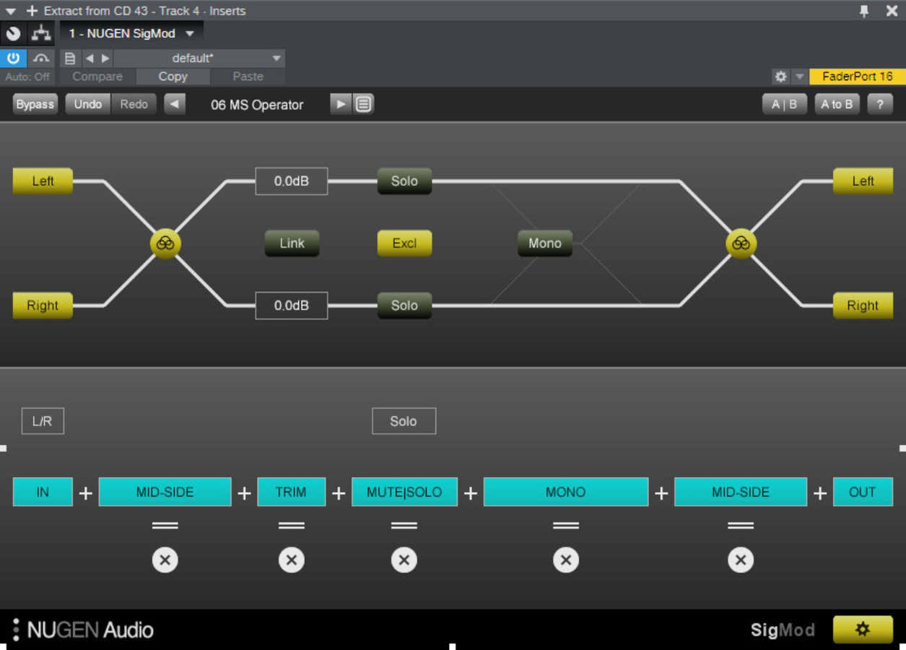Toggle the A | B comparison button

pyautogui.click(x=784, y=104)
